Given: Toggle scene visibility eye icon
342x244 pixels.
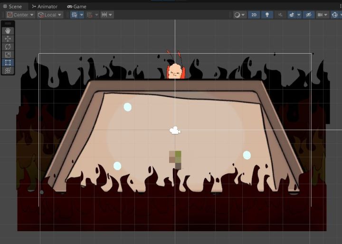Looking at the screenshot, I should point(308,15).
